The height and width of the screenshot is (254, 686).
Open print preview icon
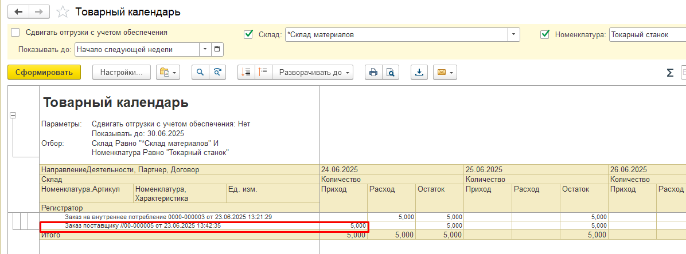(390, 73)
